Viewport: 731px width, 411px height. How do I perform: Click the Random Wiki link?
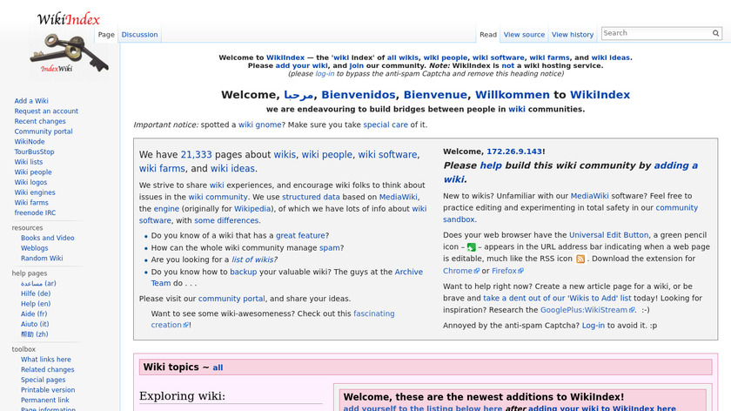42,258
